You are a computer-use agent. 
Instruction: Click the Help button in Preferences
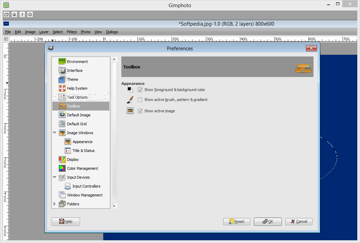[66, 221]
